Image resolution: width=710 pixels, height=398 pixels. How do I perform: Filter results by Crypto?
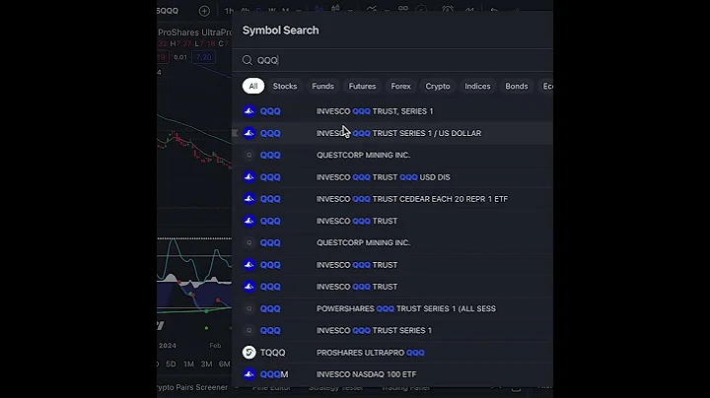tap(438, 86)
